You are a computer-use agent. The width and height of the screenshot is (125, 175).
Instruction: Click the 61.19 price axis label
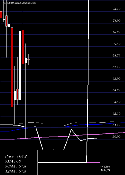[x=116, y=125]
